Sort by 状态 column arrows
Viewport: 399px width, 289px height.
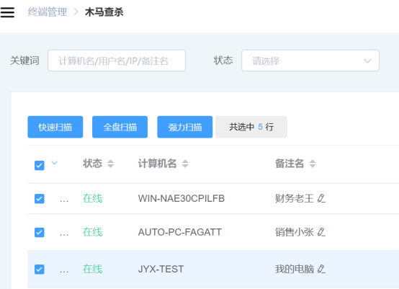coord(110,164)
